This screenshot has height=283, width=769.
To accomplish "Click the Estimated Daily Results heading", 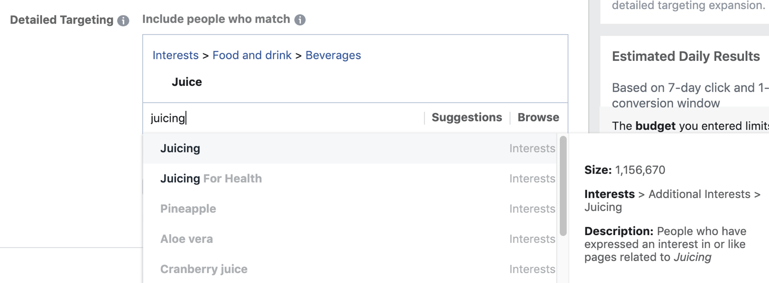I will [x=686, y=57].
